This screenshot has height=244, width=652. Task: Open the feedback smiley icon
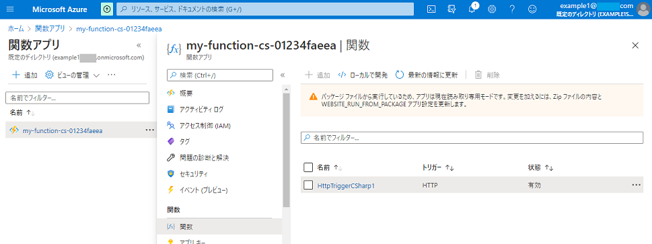pos(532,9)
